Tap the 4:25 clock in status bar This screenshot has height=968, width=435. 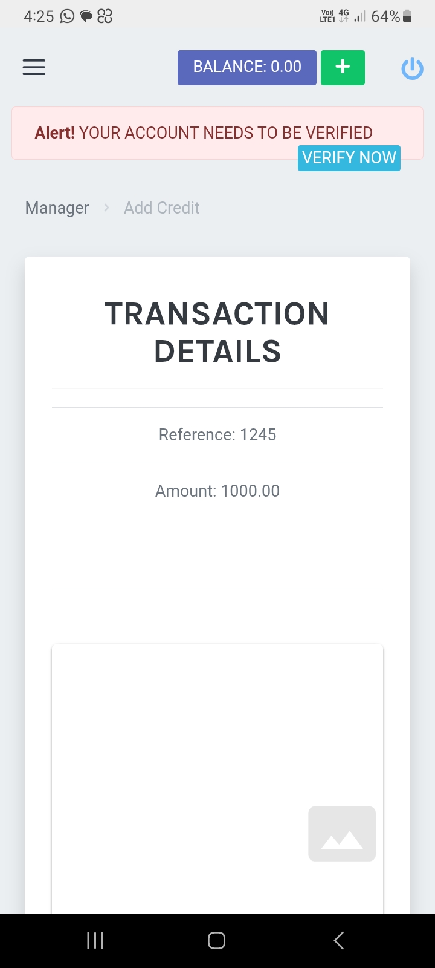(39, 16)
